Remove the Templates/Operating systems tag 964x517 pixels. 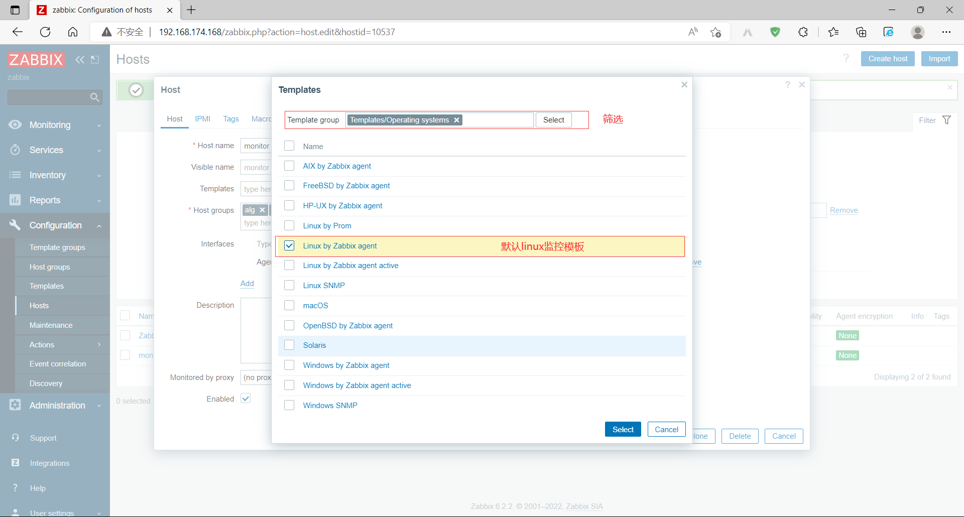pyautogui.click(x=456, y=120)
